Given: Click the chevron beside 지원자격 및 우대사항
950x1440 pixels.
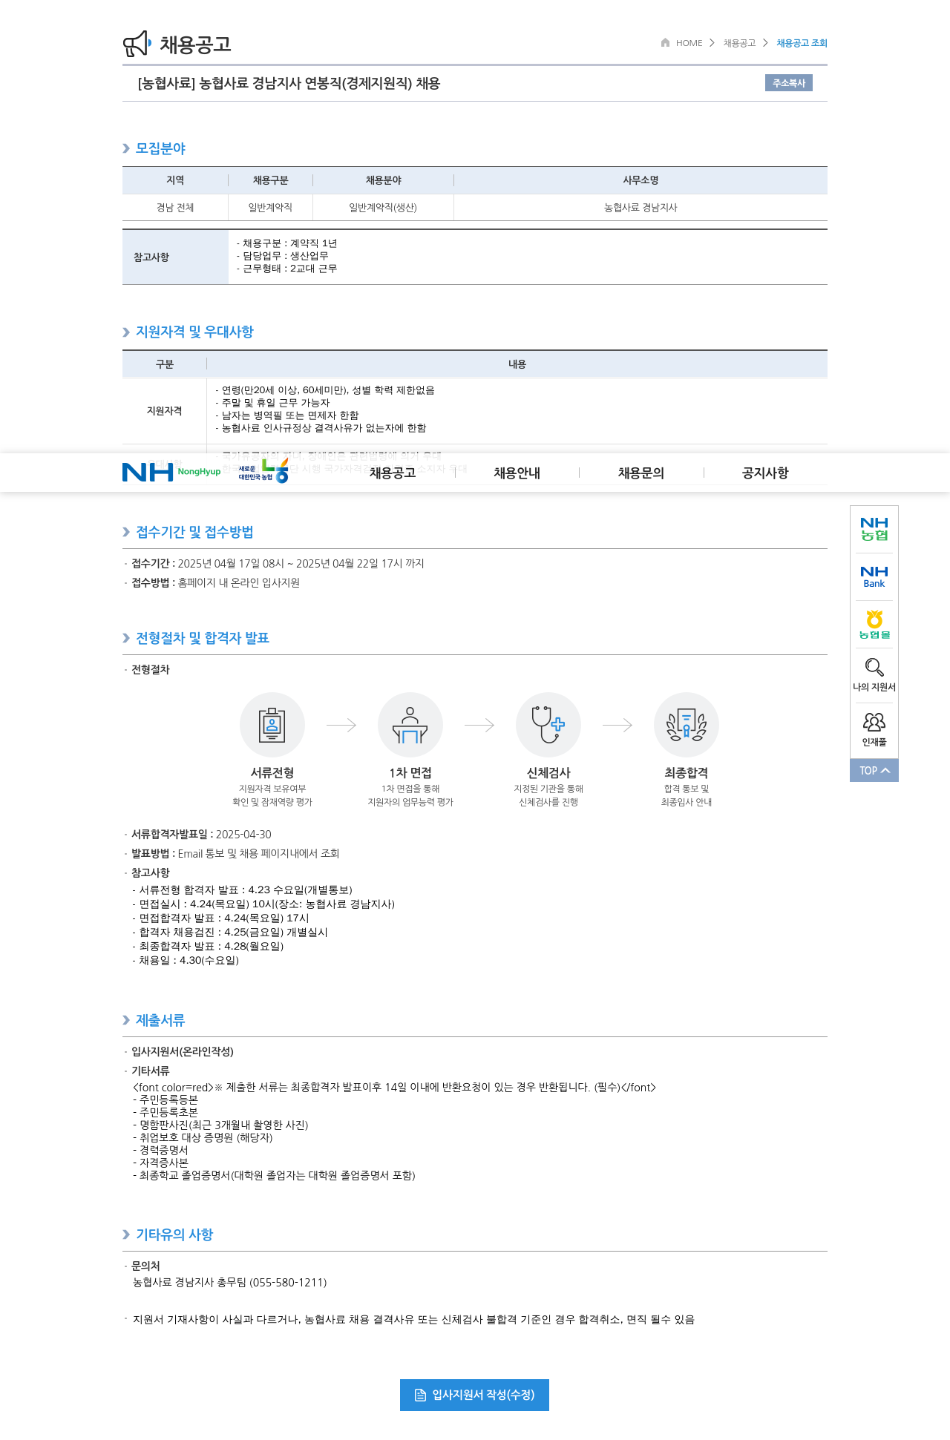Looking at the screenshot, I should click(126, 332).
